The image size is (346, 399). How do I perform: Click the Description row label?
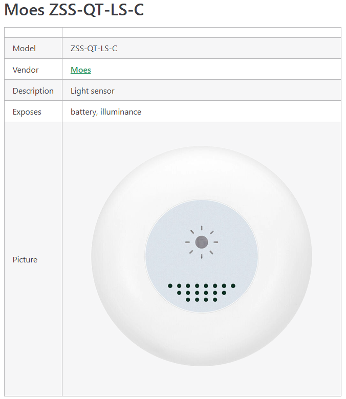pyautogui.click(x=33, y=91)
